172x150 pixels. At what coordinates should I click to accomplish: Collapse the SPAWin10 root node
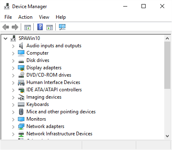tap(5, 39)
